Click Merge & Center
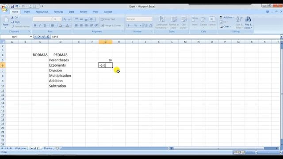This screenshot has width=283, height=159. coord(111,26)
